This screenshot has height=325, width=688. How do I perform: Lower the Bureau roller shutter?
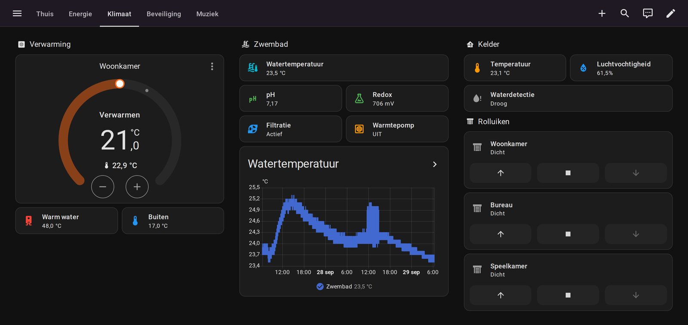pos(636,234)
